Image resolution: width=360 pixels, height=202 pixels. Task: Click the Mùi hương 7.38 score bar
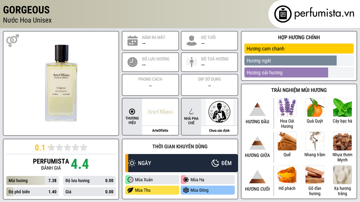(32, 181)
